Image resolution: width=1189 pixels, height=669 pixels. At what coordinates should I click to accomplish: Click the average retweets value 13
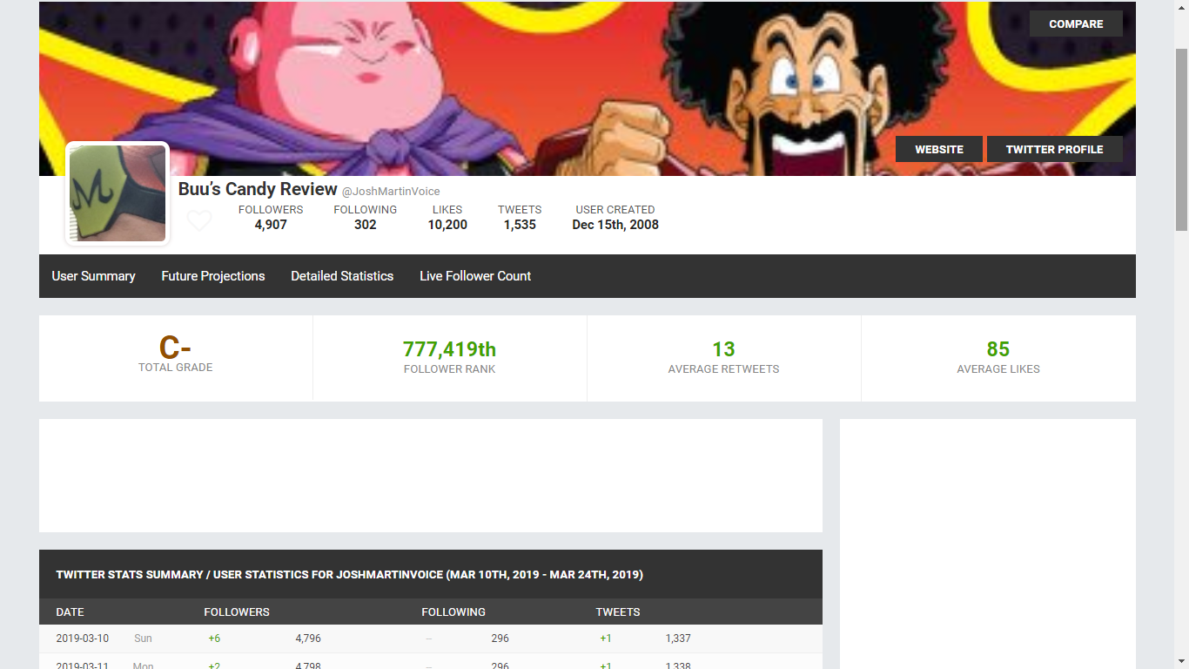click(723, 349)
